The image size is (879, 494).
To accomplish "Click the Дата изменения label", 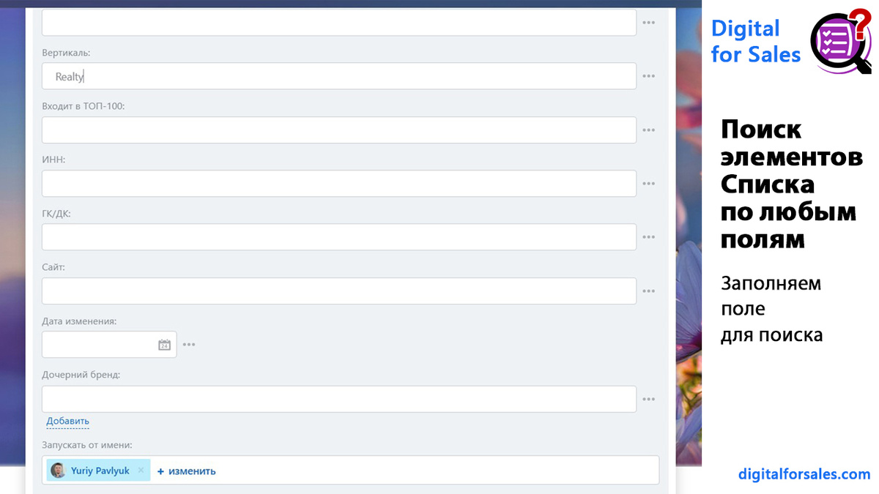I will click(x=79, y=321).
